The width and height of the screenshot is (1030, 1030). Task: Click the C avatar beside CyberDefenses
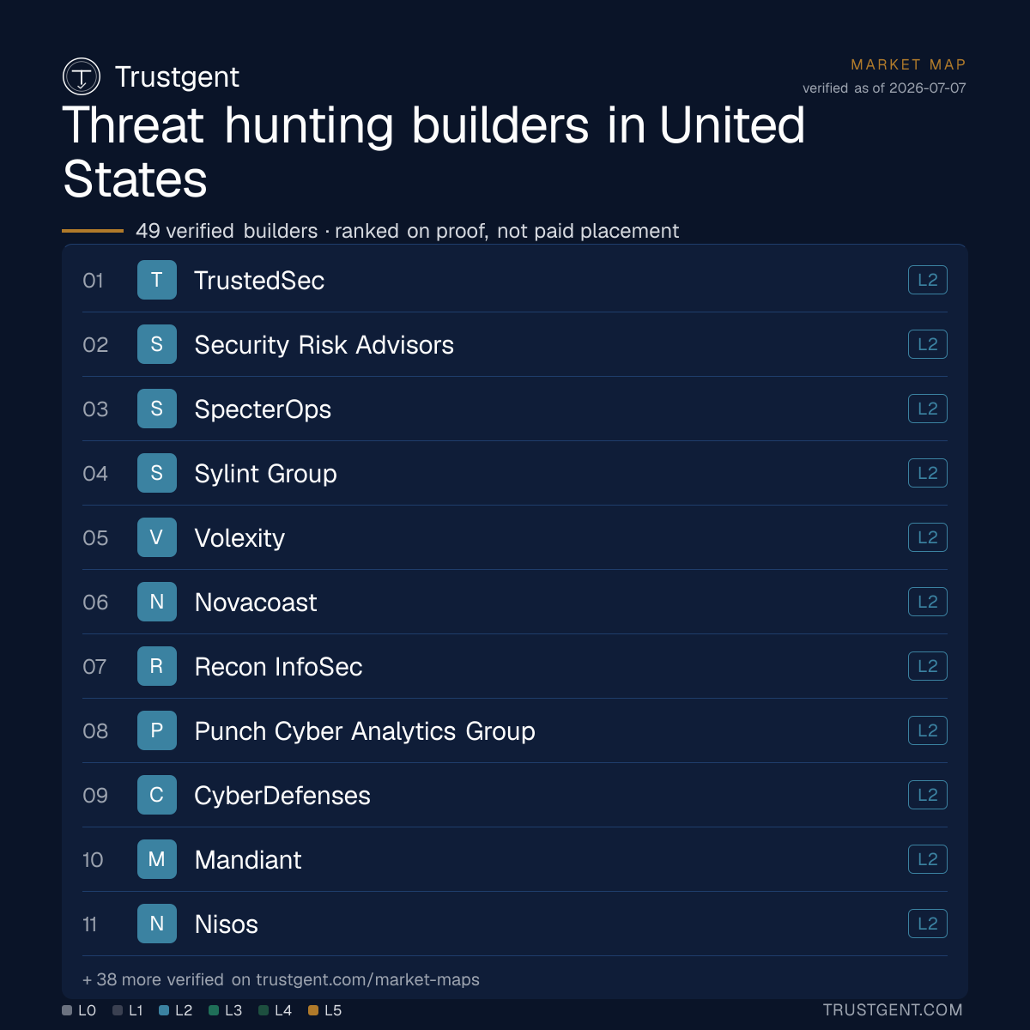click(x=157, y=795)
